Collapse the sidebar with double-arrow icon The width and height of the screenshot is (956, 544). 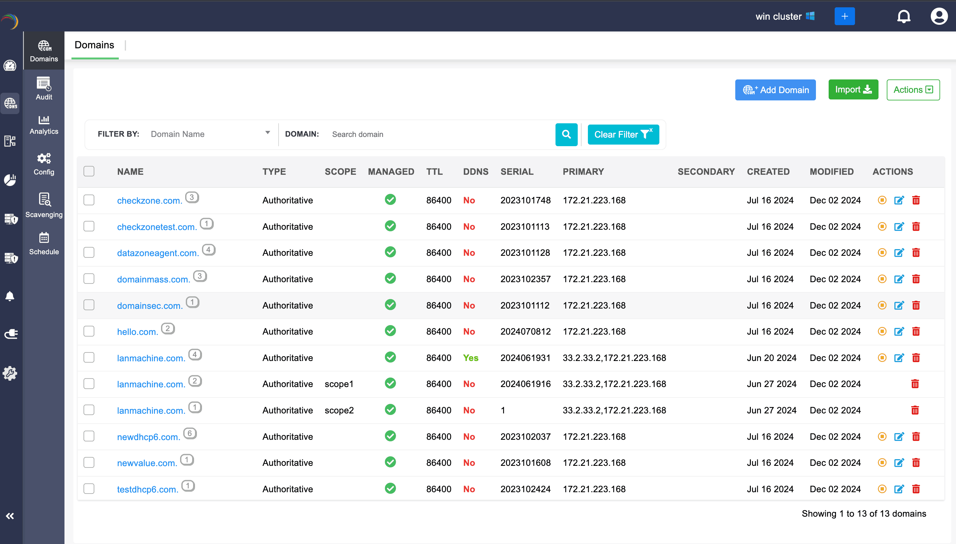pyautogui.click(x=10, y=516)
